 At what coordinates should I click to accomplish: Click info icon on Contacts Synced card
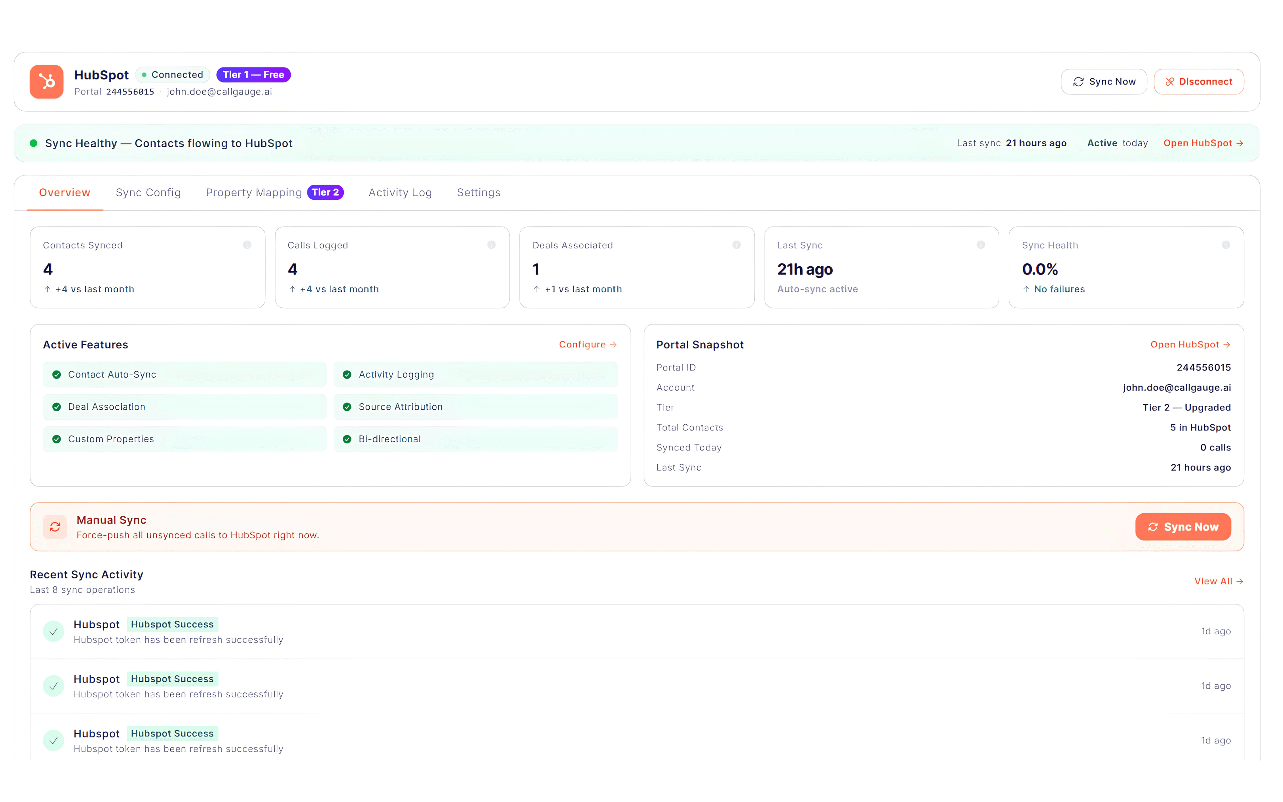point(247,245)
